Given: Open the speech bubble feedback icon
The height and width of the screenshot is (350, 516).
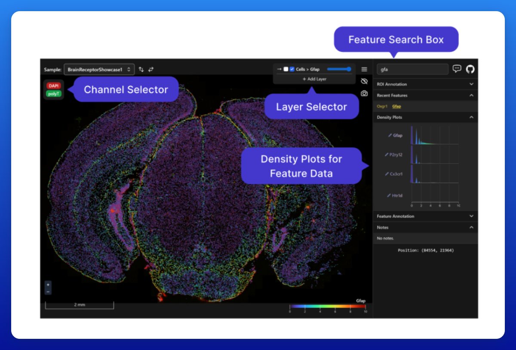Looking at the screenshot, I should point(457,69).
